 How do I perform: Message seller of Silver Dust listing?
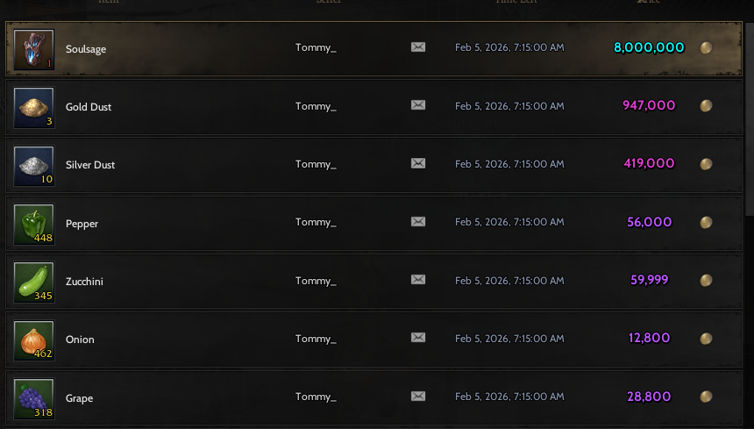click(x=418, y=163)
